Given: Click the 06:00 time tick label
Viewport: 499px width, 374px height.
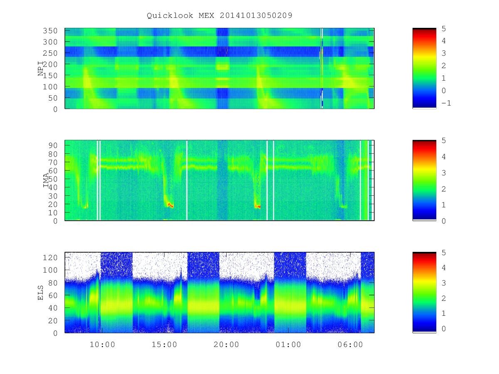Looking at the screenshot, I should tap(350, 345).
